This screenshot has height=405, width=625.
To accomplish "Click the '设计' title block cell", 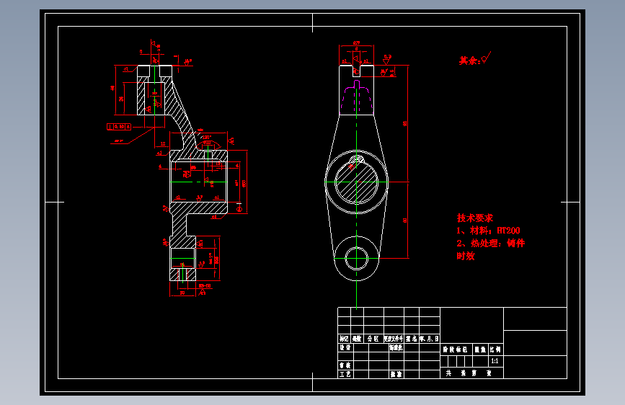I will pyautogui.click(x=345, y=347).
